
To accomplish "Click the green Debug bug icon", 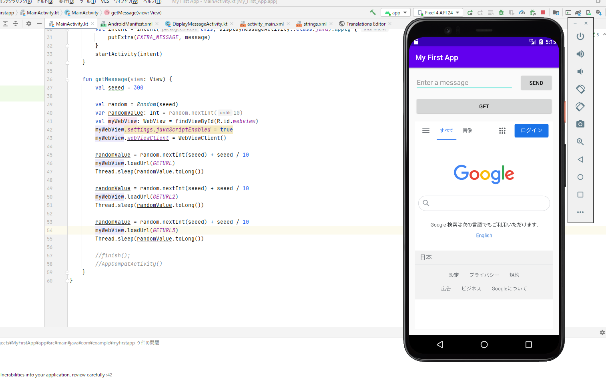I will tap(501, 13).
